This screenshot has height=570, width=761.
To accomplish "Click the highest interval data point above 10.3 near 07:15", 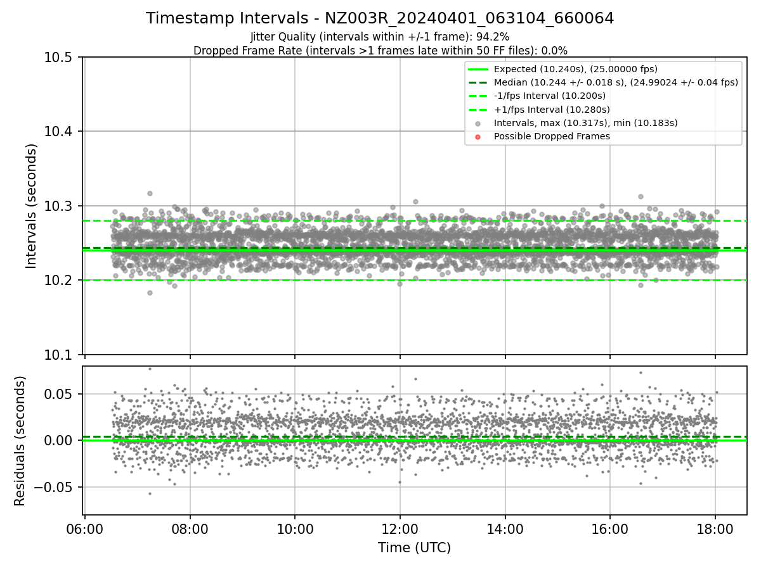I will tap(150, 193).
